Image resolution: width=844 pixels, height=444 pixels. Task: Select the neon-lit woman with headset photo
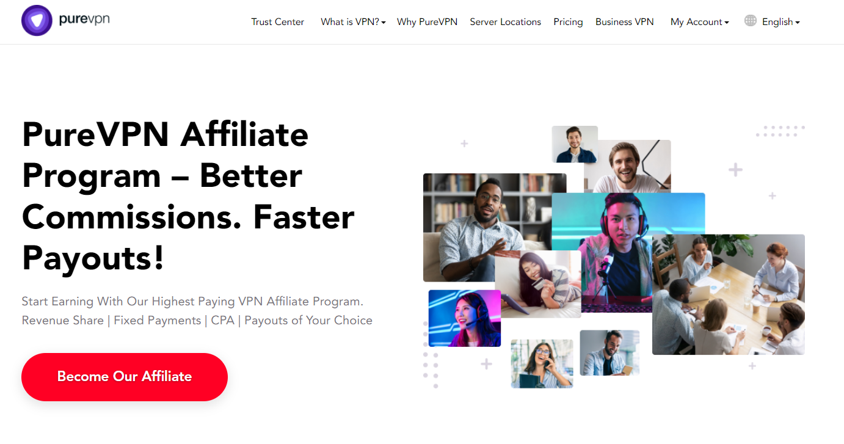465,318
